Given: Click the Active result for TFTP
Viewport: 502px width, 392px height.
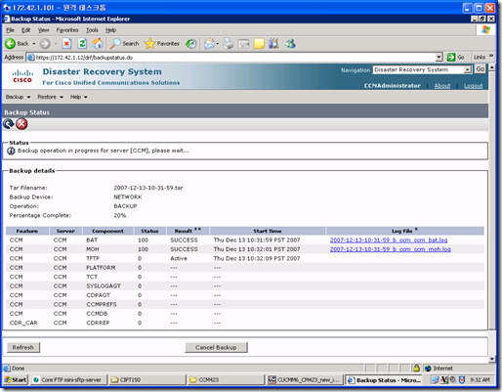Looking at the screenshot, I should 179,258.
